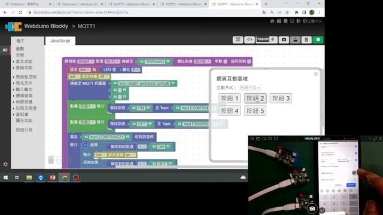Open a new browser tab
Image resolution: width=383 pixels, height=215 pixels.
266,4
